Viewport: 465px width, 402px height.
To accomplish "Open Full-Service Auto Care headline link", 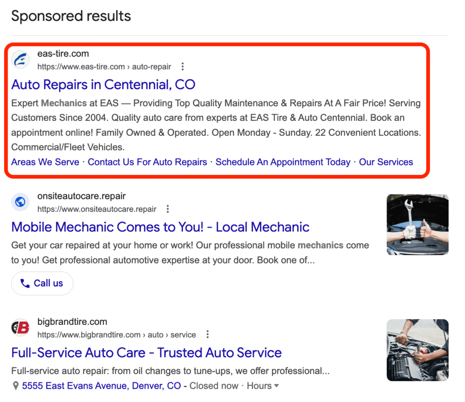I will pos(147,353).
